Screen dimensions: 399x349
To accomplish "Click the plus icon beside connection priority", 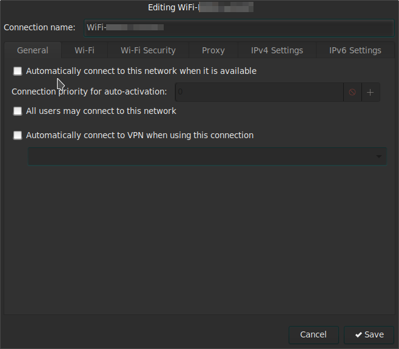I will click(x=370, y=92).
